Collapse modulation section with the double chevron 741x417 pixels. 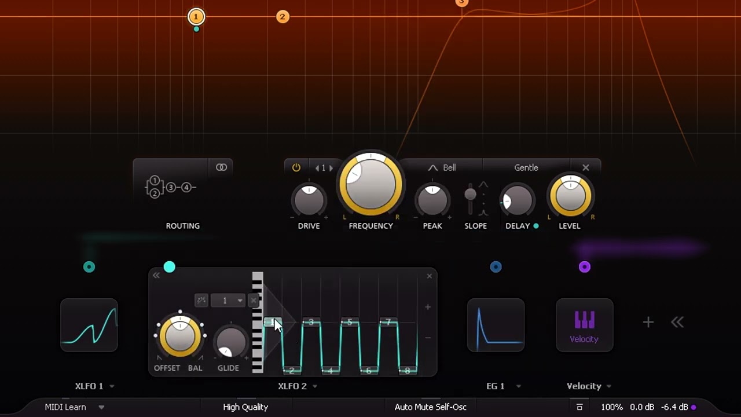pyautogui.click(x=677, y=322)
